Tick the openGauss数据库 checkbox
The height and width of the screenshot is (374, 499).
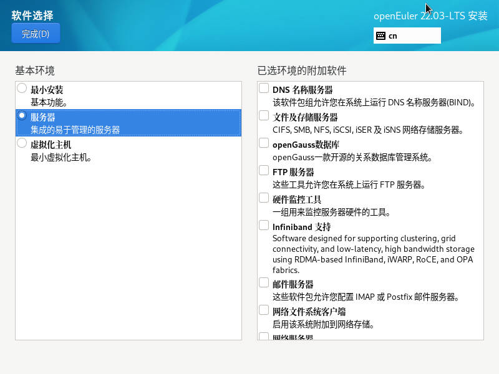coord(263,143)
